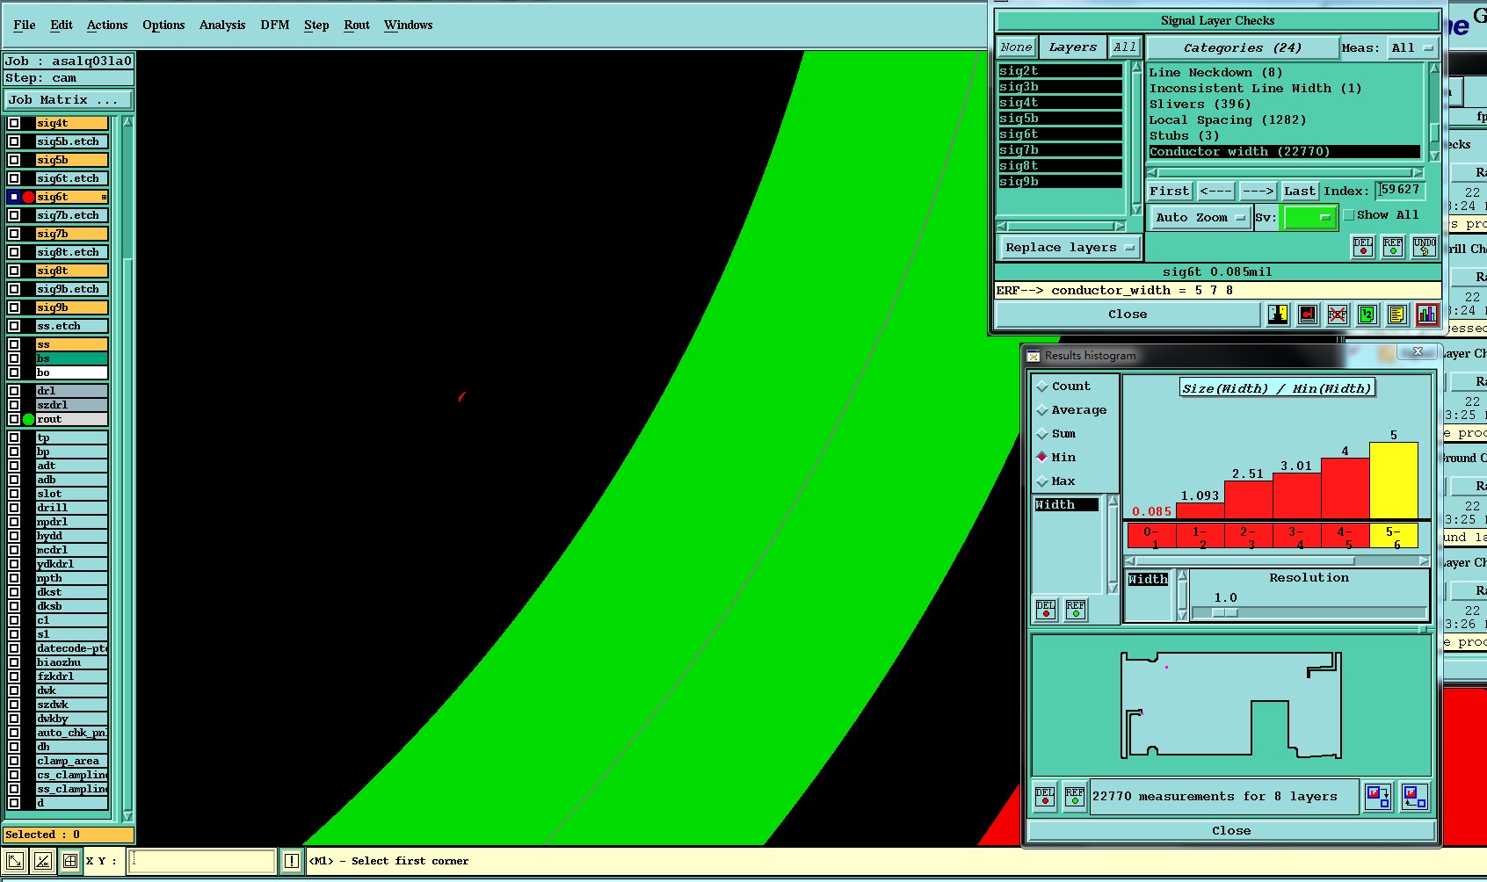Click the red dot measurement icon beside Close

point(1308,314)
